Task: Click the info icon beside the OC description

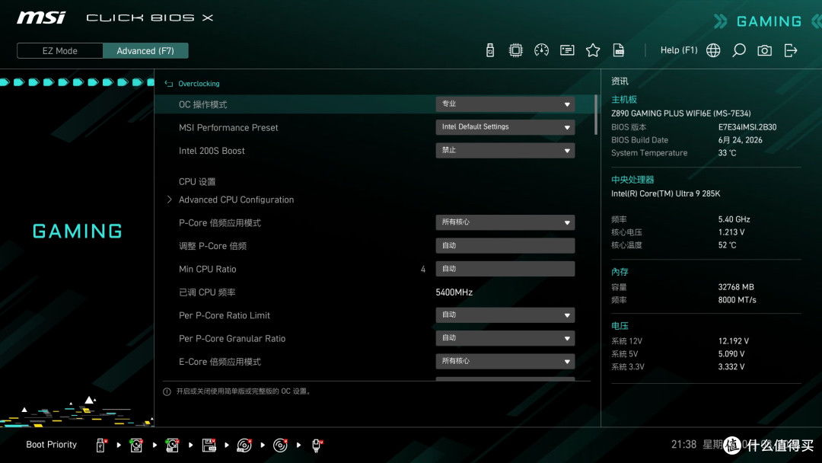Action: 167,391
